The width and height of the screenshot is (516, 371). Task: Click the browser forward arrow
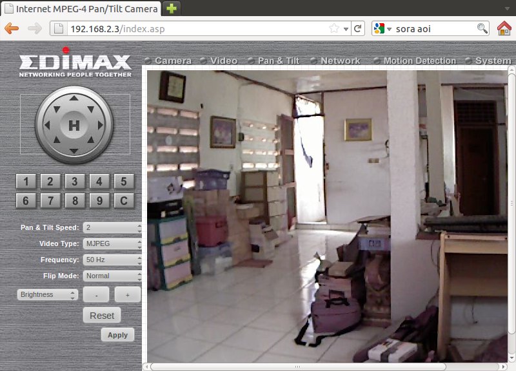click(35, 28)
